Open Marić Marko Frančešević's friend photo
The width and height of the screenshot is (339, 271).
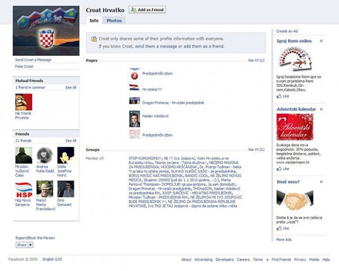(x=45, y=189)
